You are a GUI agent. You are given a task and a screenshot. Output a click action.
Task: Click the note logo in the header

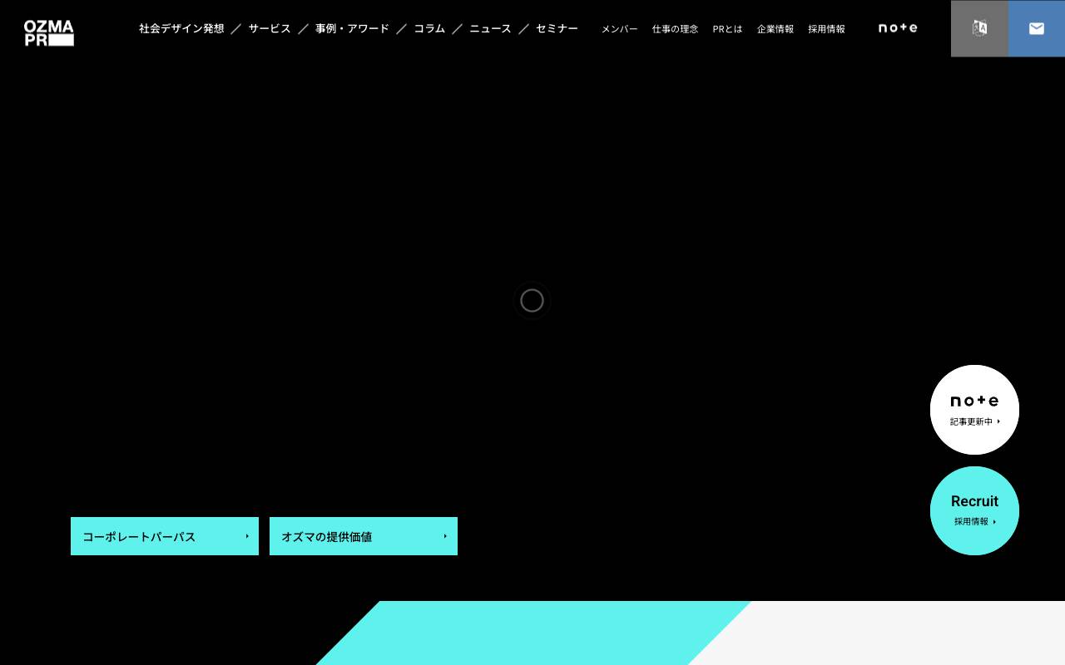[x=898, y=28]
